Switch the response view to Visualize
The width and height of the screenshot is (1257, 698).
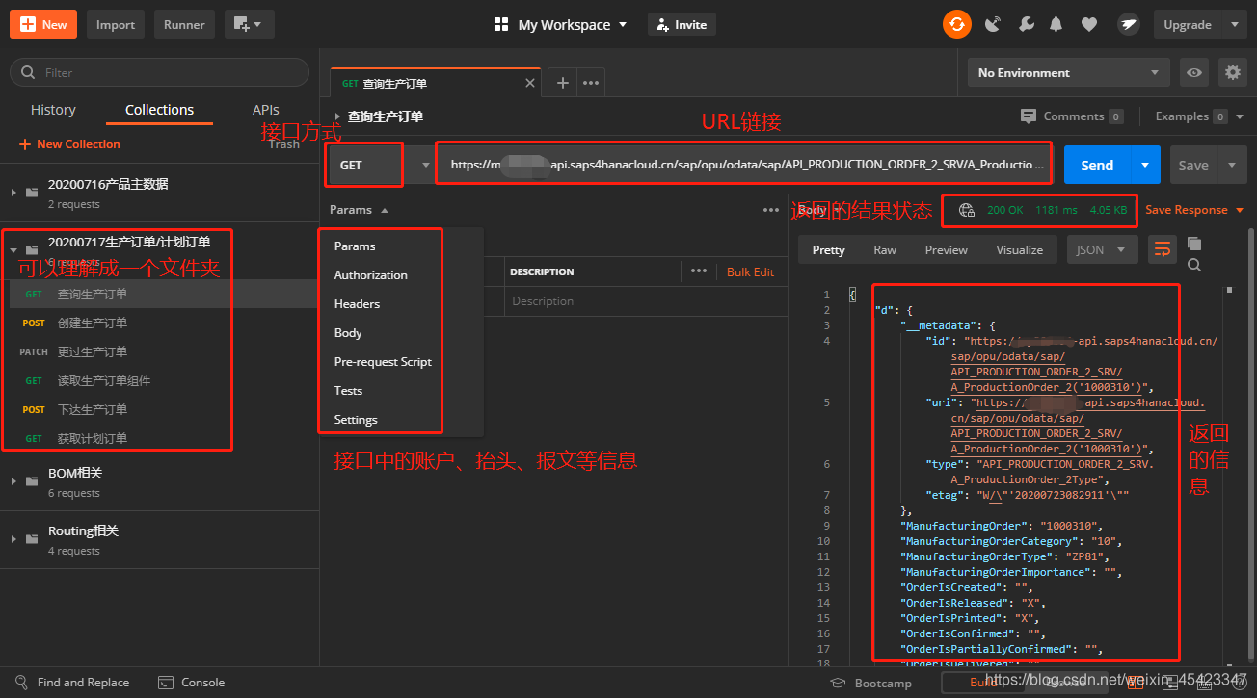click(1020, 250)
